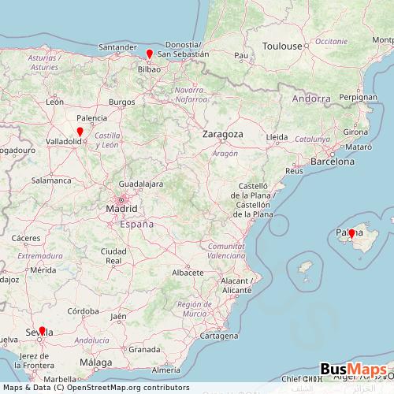Image resolution: width=394 pixels, height=394 pixels.
Task: Click the Catalunya region label
Action: (313, 139)
